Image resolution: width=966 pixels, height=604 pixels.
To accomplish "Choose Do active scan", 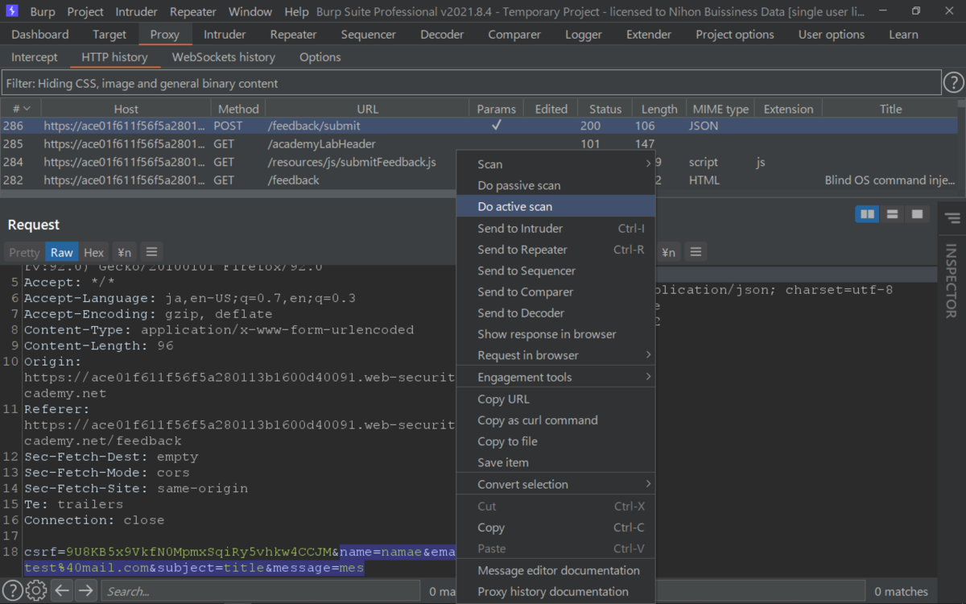I will point(555,206).
